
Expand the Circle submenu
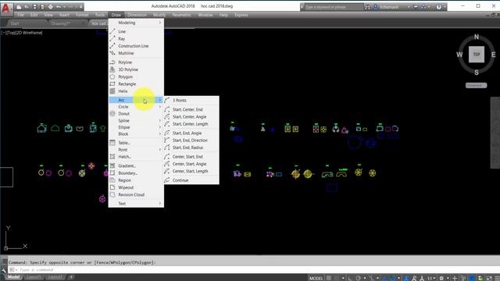tap(136, 107)
